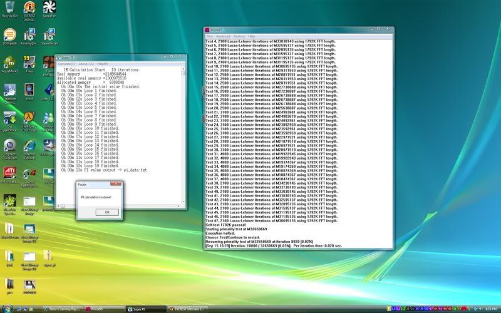
Task: Switch to Super PI taskbar button
Action: point(147,309)
